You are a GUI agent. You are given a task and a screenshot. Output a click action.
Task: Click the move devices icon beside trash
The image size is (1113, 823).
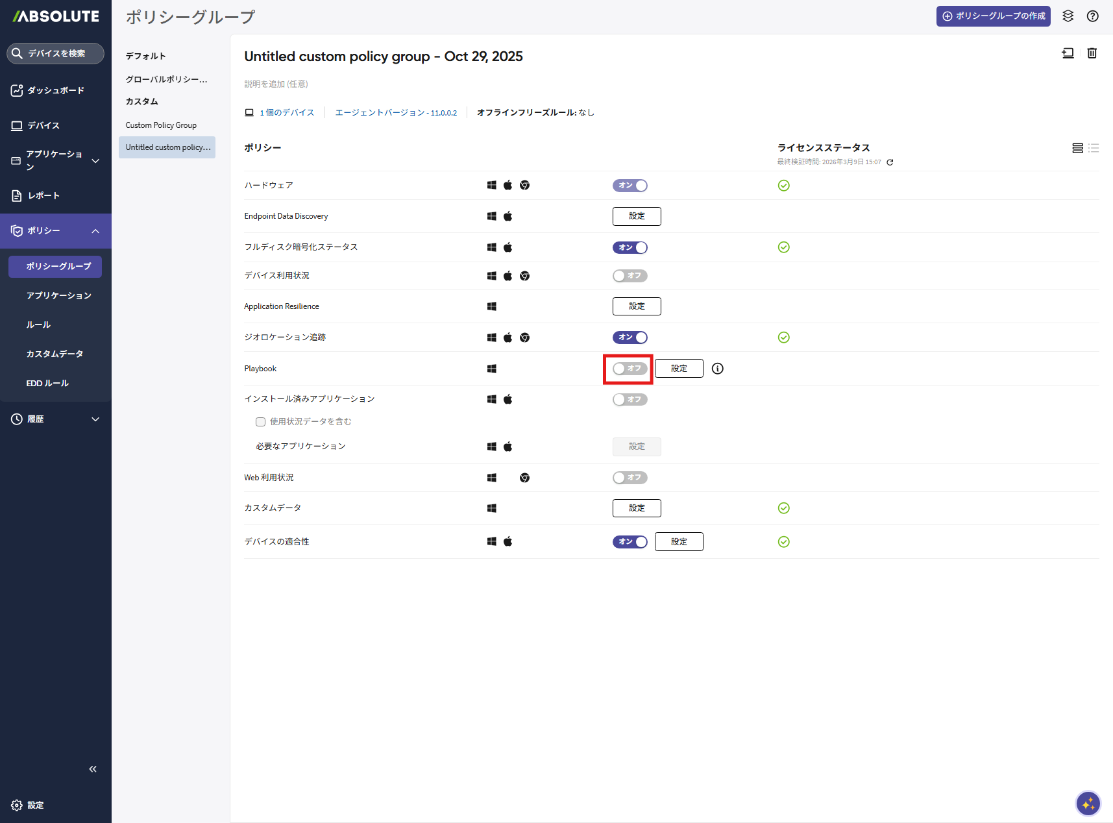[x=1068, y=53]
